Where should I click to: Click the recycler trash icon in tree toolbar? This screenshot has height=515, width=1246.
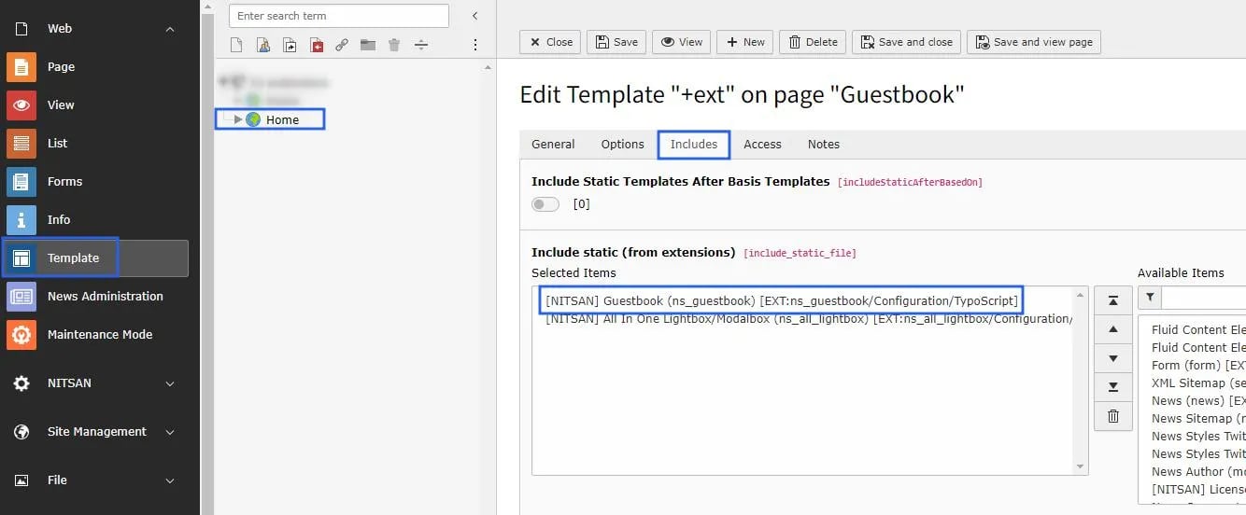tap(394, 45)
